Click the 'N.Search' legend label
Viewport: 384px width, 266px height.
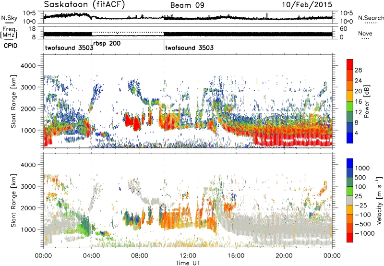coord(371,18)
